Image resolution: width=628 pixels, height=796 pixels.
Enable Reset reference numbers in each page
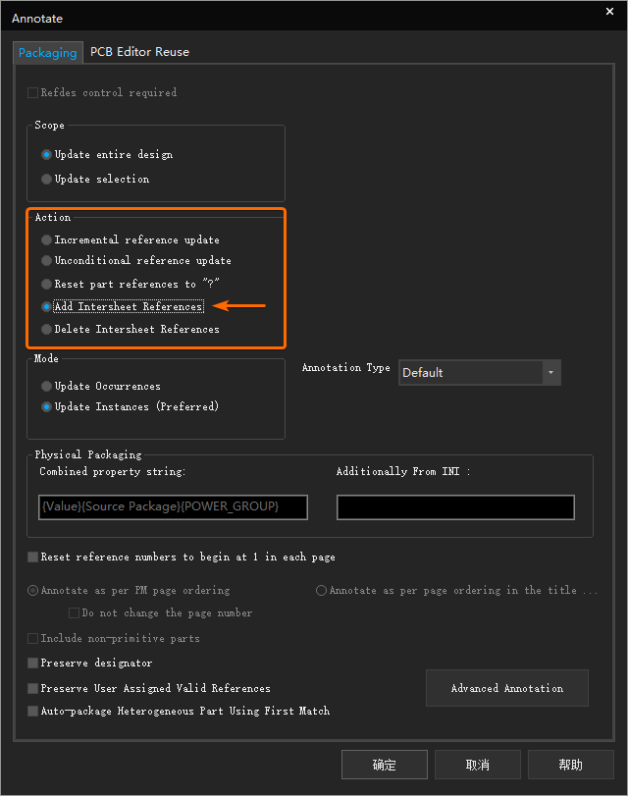coord(33,557)
